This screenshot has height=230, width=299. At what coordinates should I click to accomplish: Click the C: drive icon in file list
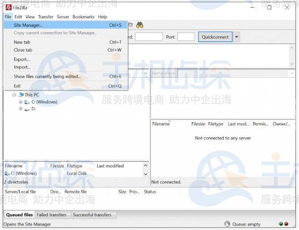coord(7,173)
